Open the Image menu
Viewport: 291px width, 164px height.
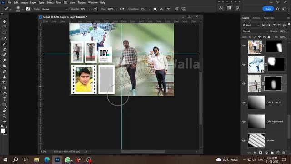(x=24, y=3)
